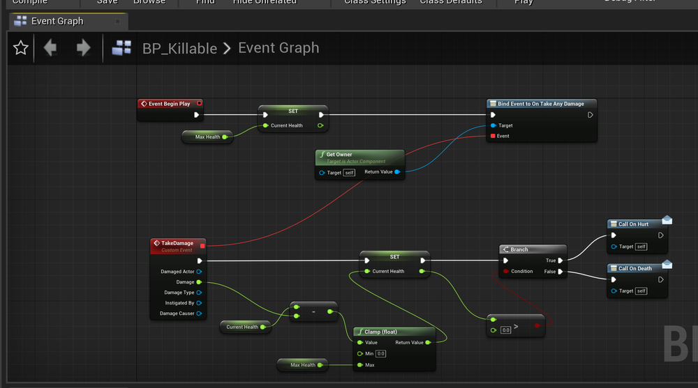
Task: Click the Branch node True output pin
Action: coord(560,261)
